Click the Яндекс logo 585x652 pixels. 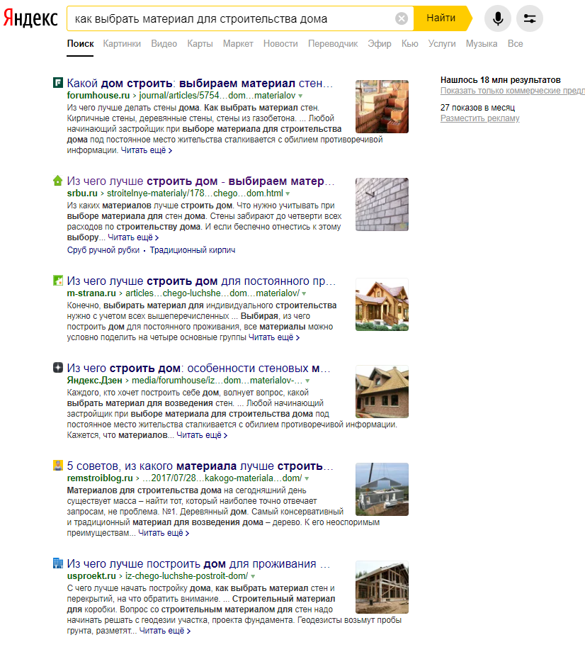(x=30, y=18)
